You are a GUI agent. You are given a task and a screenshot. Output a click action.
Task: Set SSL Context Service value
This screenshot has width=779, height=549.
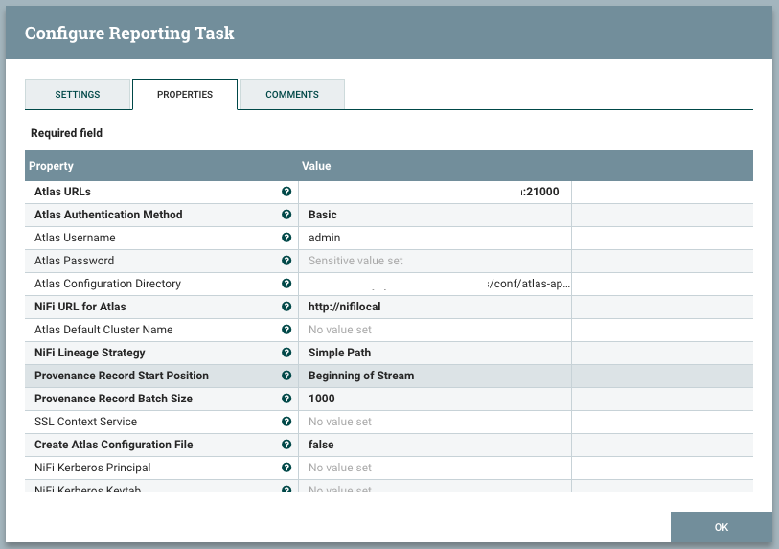(x=435, y=422)
